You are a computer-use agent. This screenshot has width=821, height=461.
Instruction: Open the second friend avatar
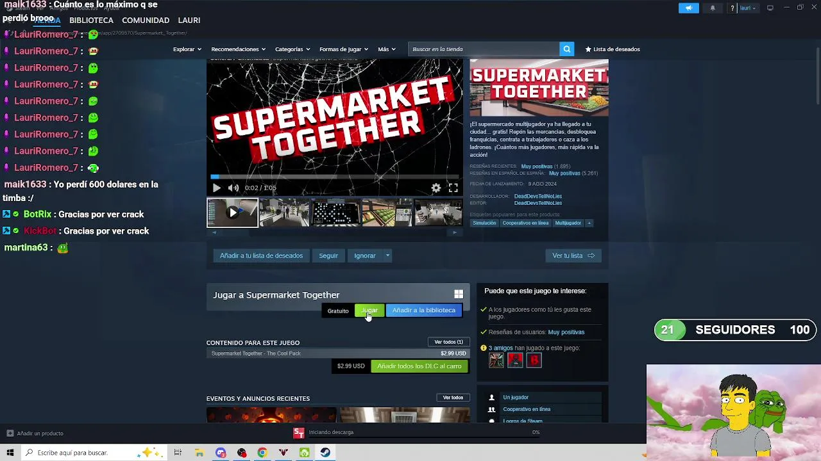tap(515, 360)
